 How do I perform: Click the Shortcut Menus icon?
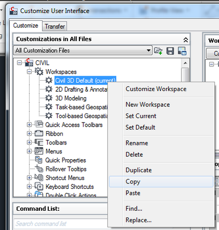[39, 177]
